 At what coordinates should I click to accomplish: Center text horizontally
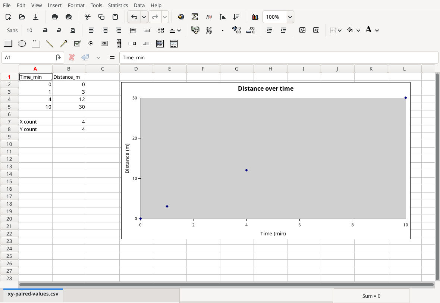pyautogui.click(x=105, y=30)
